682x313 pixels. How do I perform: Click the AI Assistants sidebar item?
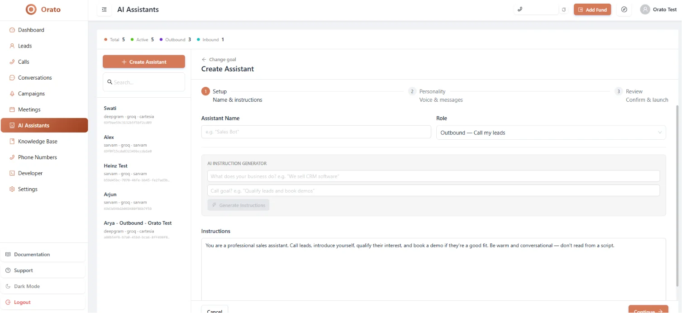tap(44, 125)
